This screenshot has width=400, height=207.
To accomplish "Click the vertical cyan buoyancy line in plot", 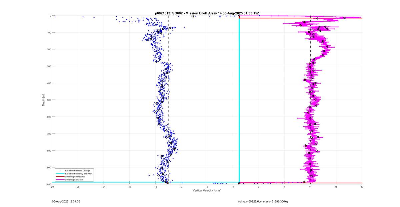I will coord(239,100).
